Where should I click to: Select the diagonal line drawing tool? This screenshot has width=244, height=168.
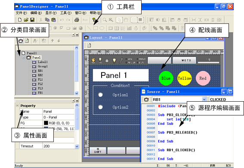89,28
